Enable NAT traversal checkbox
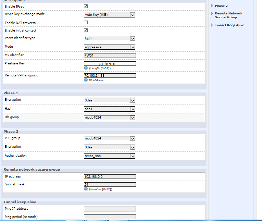The image size is (262, 221). coord(86,23)
